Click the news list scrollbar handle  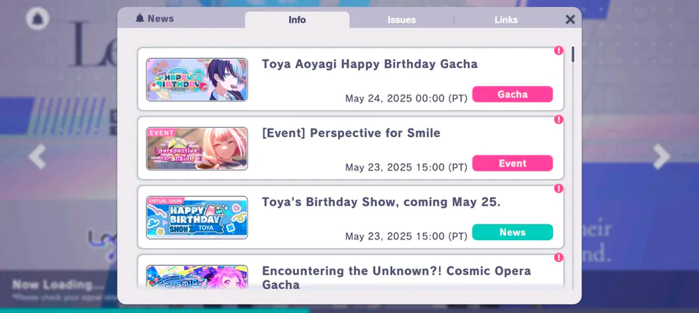pyautogui.click(x=573, y=54)
